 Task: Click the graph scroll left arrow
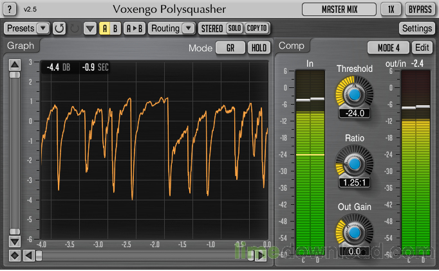[x=29, y=256]
